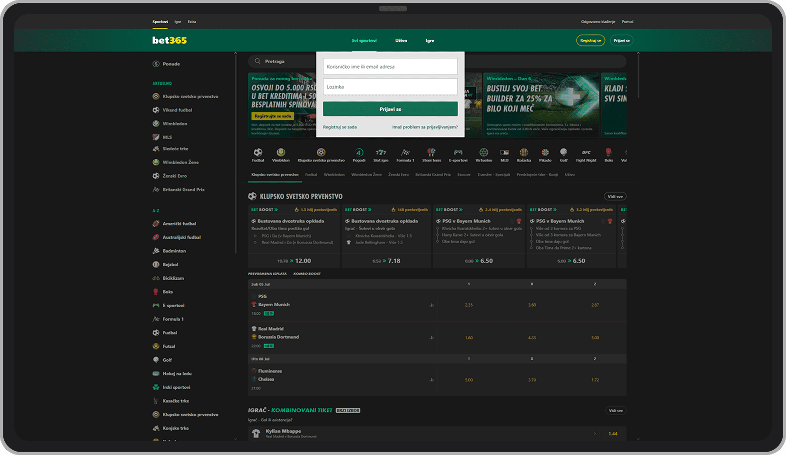Image resolution: width=786 pixels, height=455 pixels.
Task: Open stats icon for Real Madrid match
Action: [431, 337]
